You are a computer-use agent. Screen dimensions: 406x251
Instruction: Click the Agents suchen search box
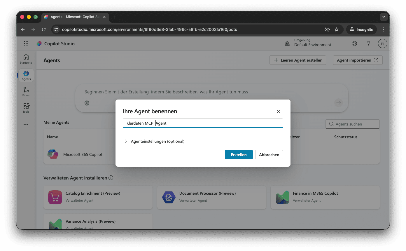[x=353, y=124]
